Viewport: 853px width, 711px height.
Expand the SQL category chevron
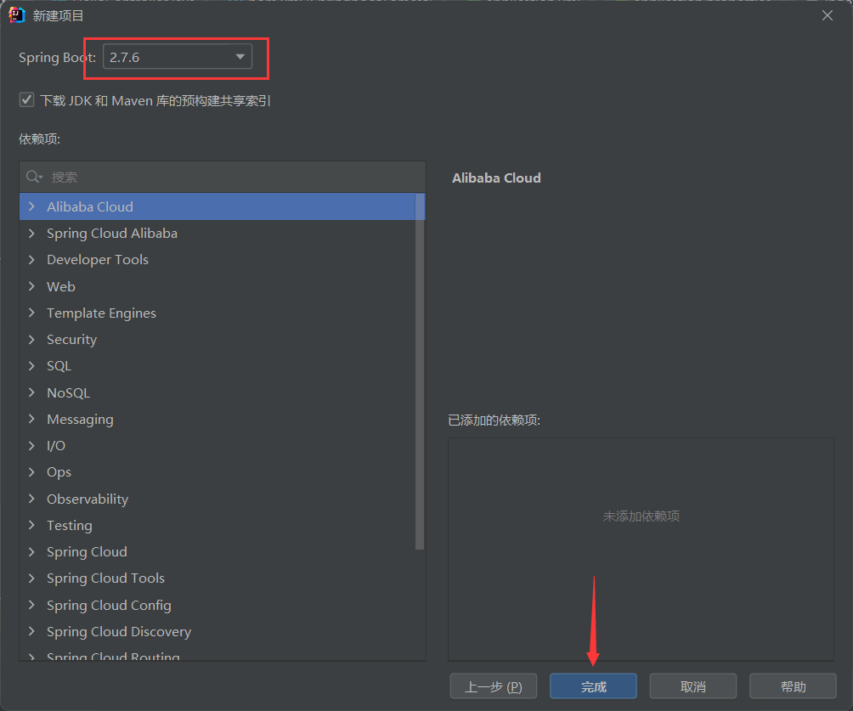(x=31, y=365)
